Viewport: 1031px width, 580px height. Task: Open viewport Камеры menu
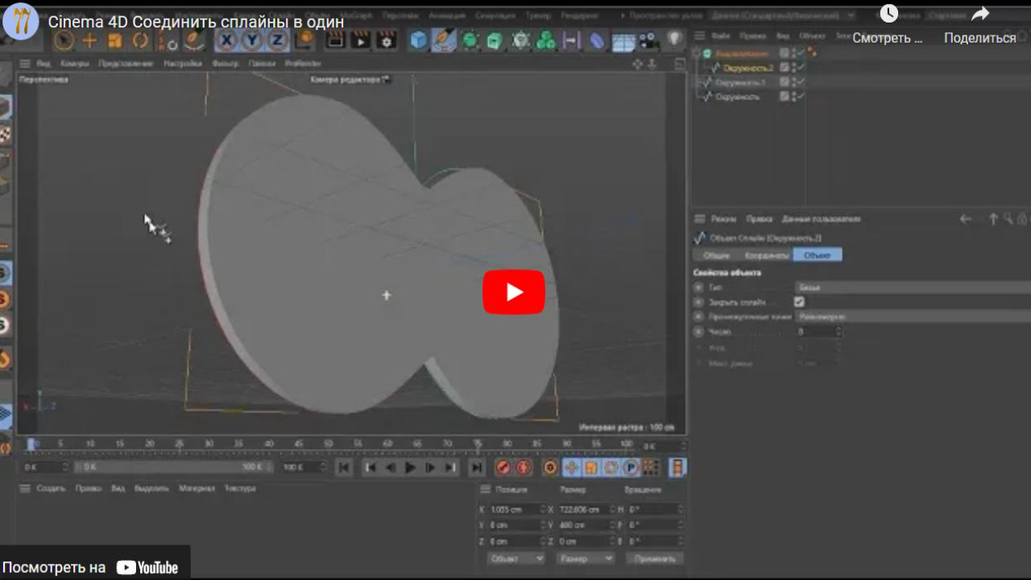[x=75, y=64]
